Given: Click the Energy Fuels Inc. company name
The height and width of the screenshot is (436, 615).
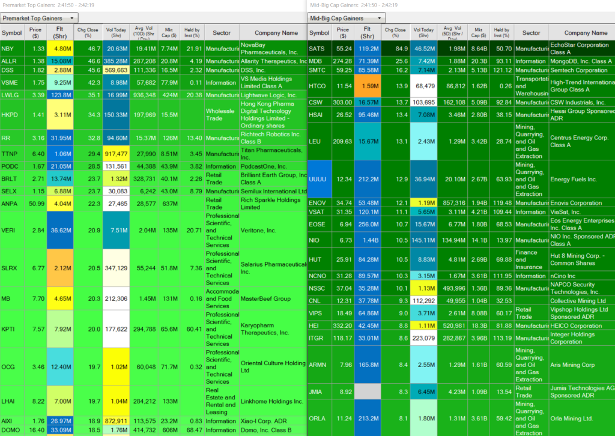Looking at the screenshot, I should pyautogui.click(x=574, y=179).
